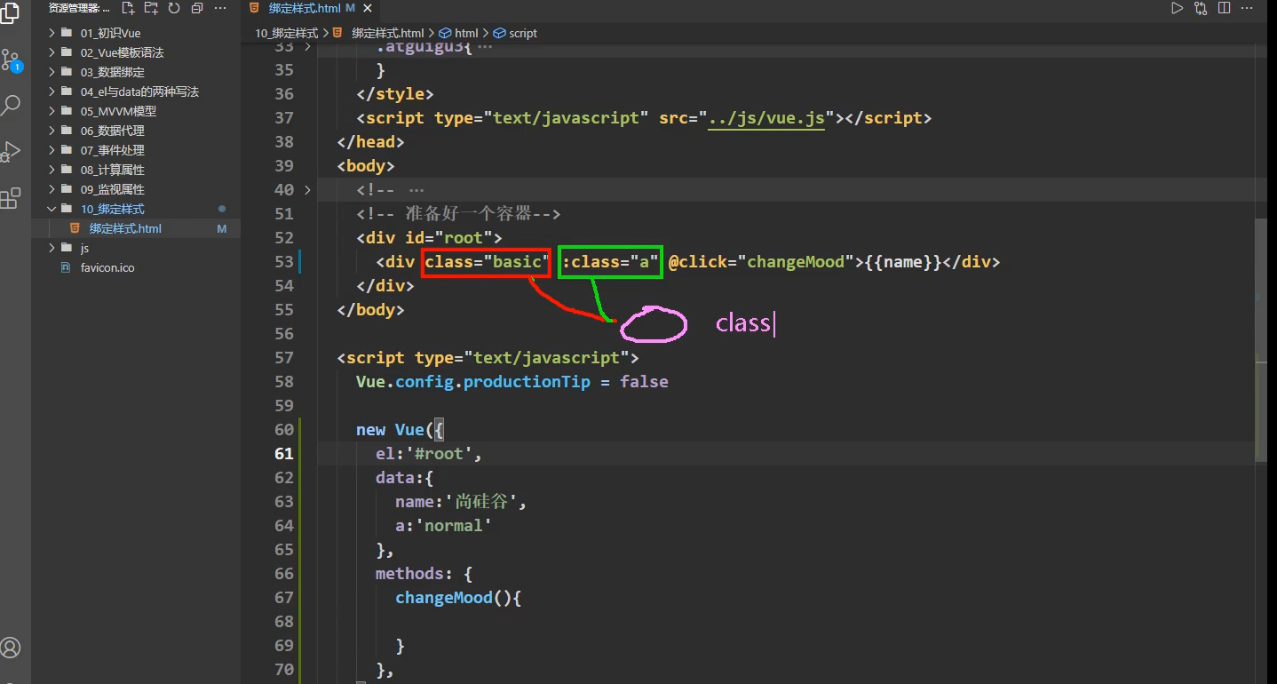The width and height of the screenshot is (1277, 684).
Task: Select the script breadcrumb symbol
Action: (x=515, y=33)
